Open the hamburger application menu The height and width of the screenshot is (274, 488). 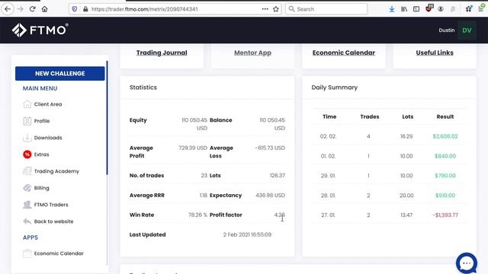(481, 9)
